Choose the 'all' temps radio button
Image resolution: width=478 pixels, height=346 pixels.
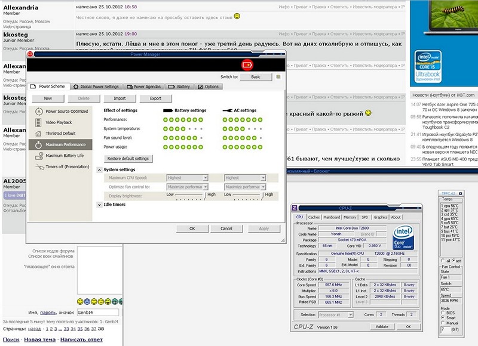442,261
